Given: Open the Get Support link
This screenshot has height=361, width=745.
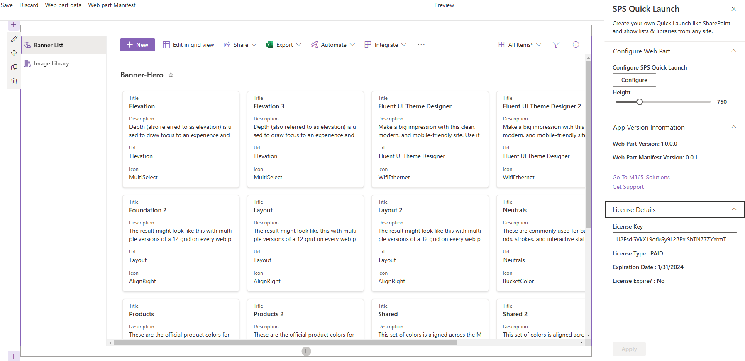Looking at the screenshot, I should click(628, 187).
